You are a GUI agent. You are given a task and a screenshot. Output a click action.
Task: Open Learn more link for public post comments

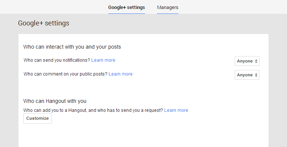pos(121,74)
